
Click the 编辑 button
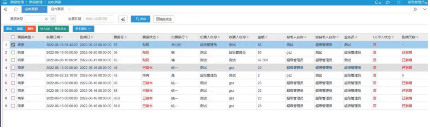coord(19,29)
